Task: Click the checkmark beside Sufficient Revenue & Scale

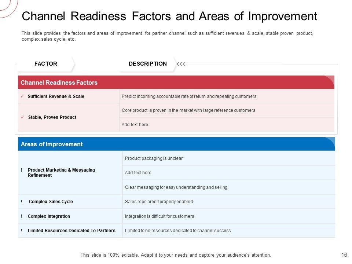Action: [22, 96]
